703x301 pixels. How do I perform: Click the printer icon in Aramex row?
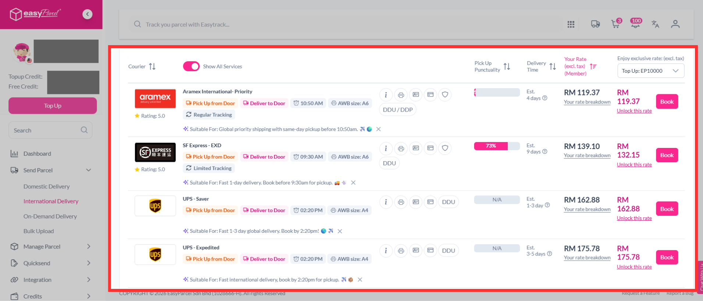tap(401, 95)
